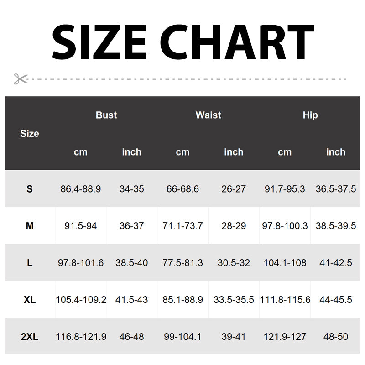Click the 41-42.5 hip inch cell
The height and width of the screenshot is (365, 365).
pos(336,263)
